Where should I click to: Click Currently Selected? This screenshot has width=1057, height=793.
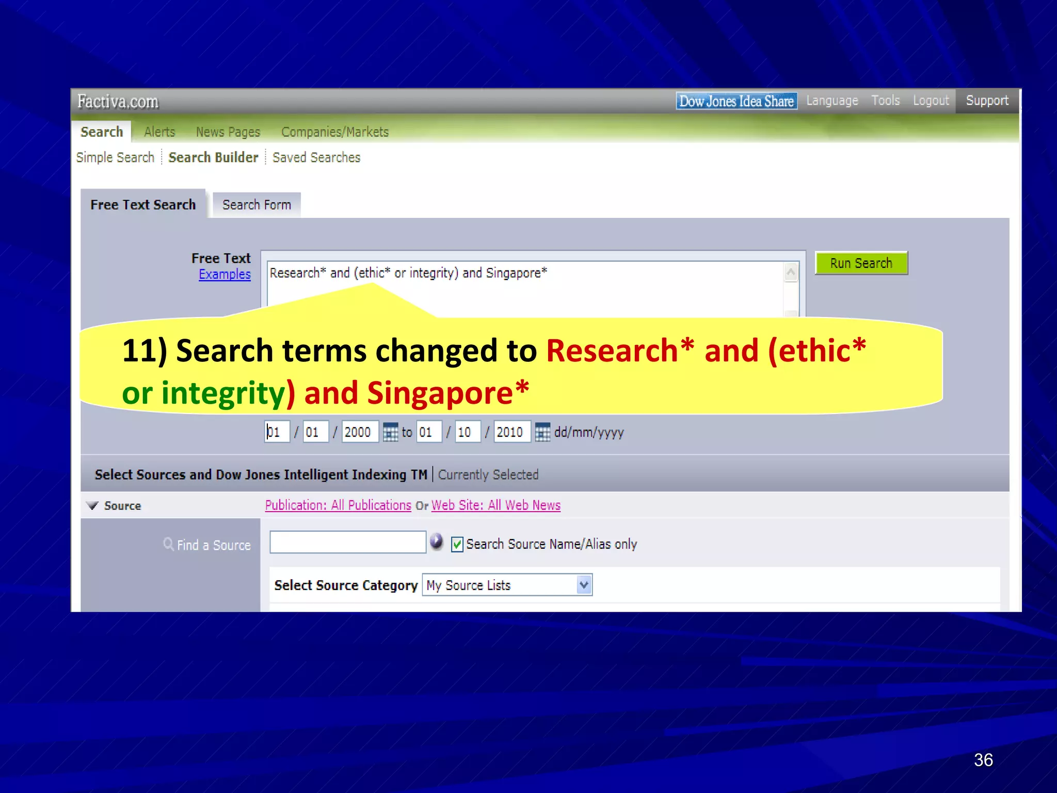click(488, 474)
